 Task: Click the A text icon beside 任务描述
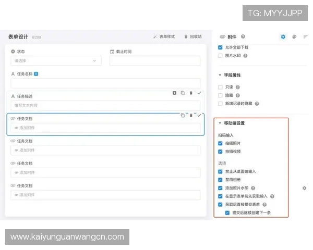coord(13,96)
